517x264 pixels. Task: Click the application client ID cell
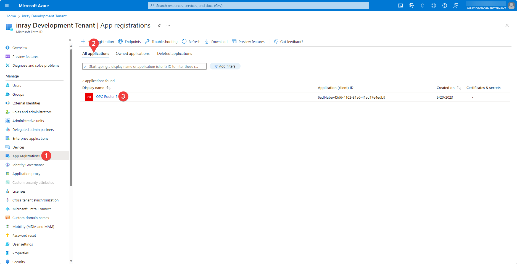tap(351, 97)
